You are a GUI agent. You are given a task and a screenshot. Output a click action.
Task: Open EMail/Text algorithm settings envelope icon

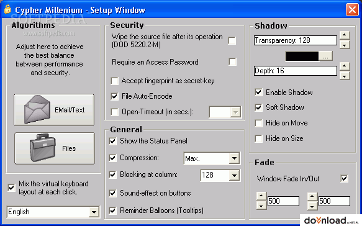click(x=37, y=109)
